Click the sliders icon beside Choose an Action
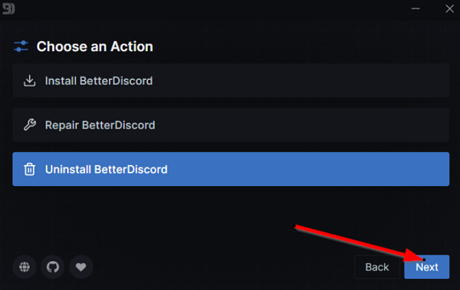The width and height of the screenshot is (460, 290). 21,47
